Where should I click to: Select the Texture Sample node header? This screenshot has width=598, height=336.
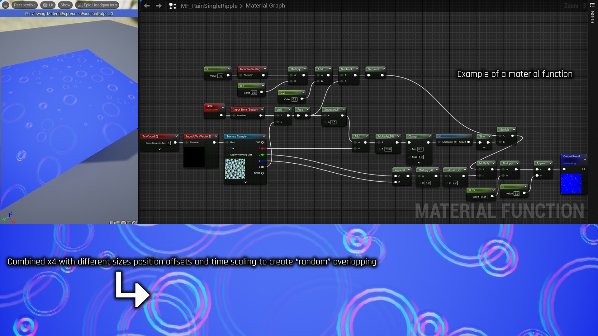(x=245, y=136)
